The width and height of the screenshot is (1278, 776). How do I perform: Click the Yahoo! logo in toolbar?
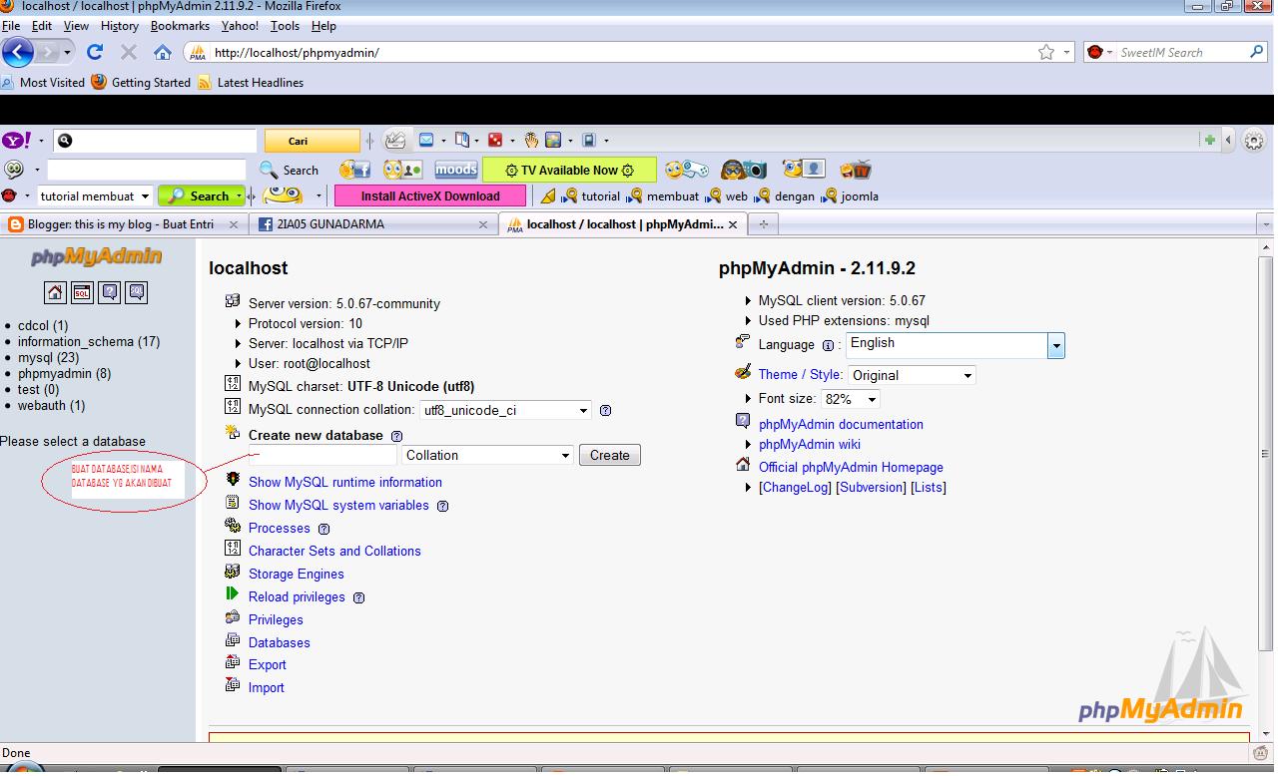(16, 141)
